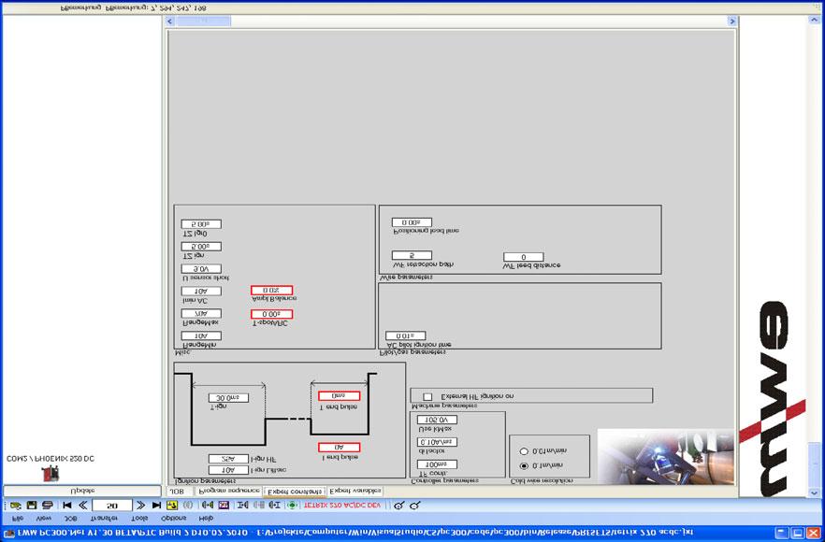Image resolution: width=825 pixels, height=542 pixels.
Task: Click the JOB number field showing 20
Action: pyautogui.click(x=111, y=506)
